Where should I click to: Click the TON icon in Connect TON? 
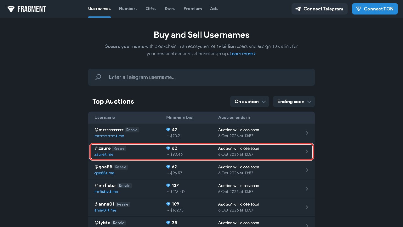[x=359, y=9]
